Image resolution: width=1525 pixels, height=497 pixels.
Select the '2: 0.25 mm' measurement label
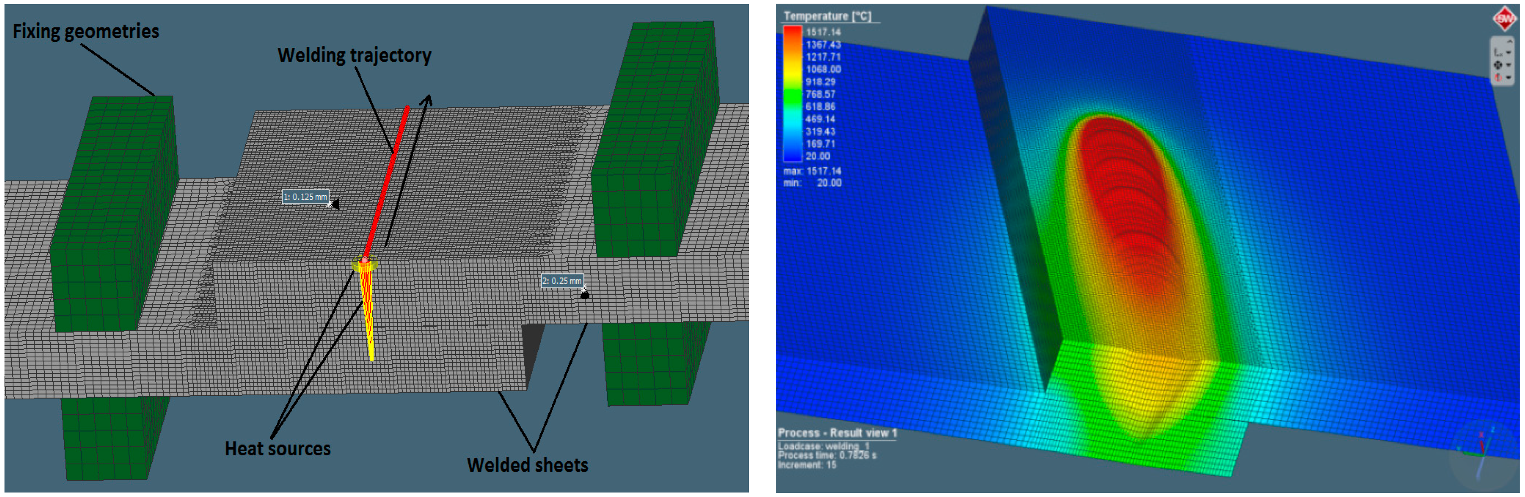[562, 281]
